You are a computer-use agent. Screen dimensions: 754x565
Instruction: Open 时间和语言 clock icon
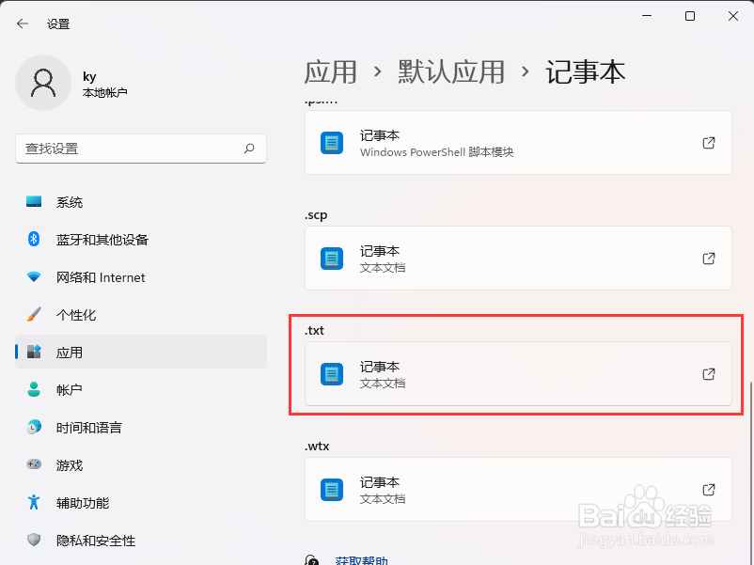coord(35,428)
